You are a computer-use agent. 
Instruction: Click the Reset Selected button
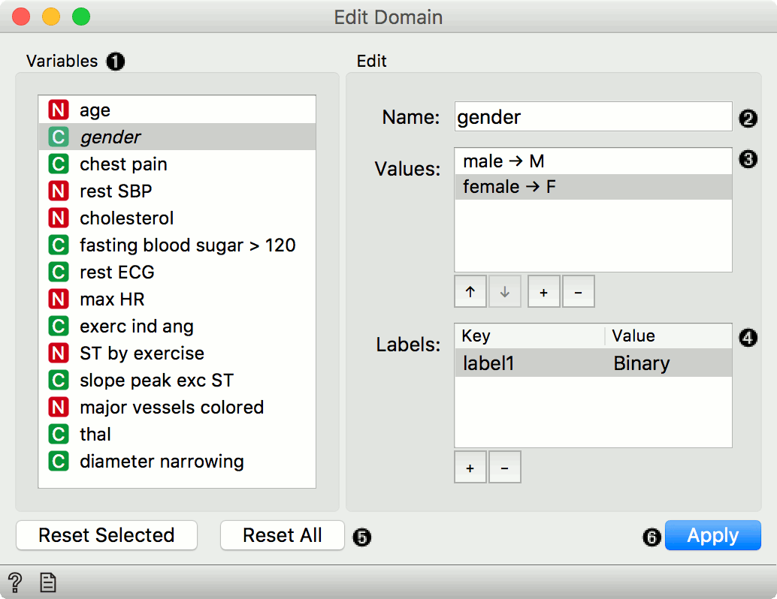107,535
